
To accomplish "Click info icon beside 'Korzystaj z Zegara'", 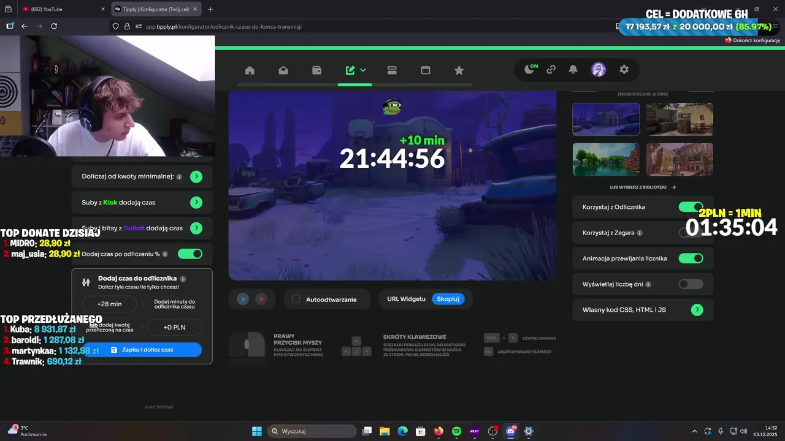I will pos(640,233).
